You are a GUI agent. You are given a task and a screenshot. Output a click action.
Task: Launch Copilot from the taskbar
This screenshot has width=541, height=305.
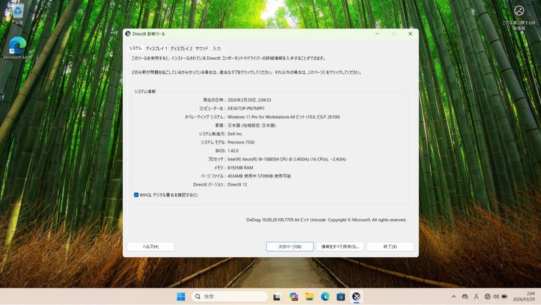pyautogui.click(x=294, y=296)
